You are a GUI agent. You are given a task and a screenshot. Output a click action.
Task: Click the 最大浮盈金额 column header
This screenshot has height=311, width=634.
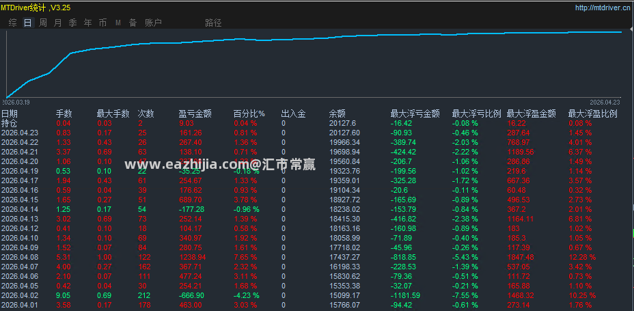pos(532,114)
